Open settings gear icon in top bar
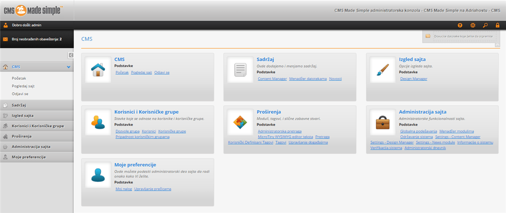 click(x=473, y=25)
